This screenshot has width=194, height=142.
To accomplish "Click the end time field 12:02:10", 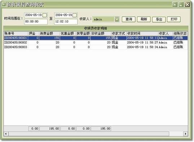I will coord(66,22).
